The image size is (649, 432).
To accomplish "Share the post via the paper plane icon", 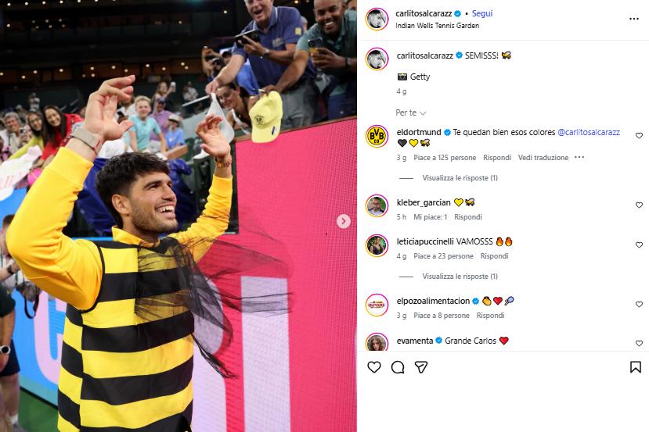I will 421,366.
